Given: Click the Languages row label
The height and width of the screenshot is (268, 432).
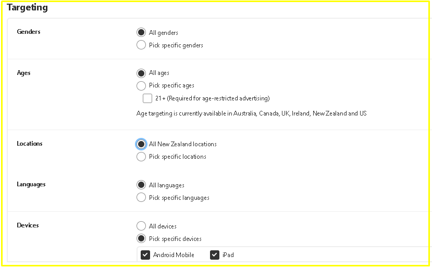Looking at the screenshot, I should (x=31, y=184).
